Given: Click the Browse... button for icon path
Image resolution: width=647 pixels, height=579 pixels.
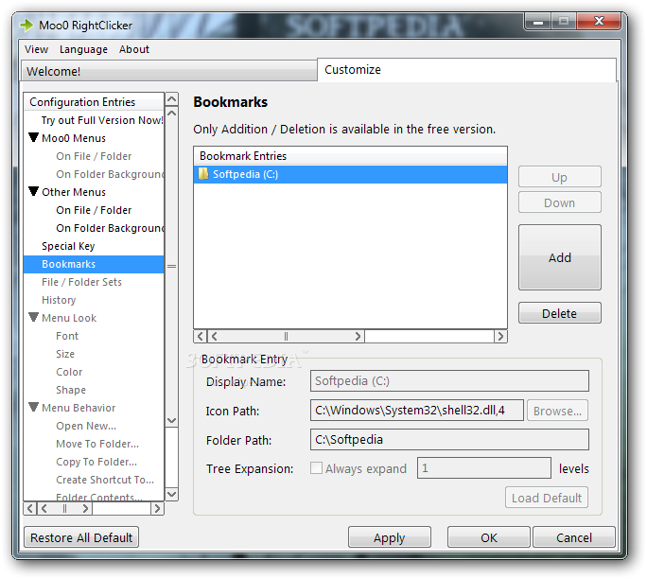Looking at the screenshot, I should coord(557,411).
